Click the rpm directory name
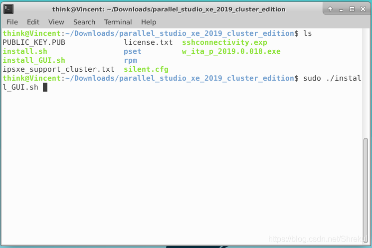This screenshot has height=248, width=372. pos(131,61)
